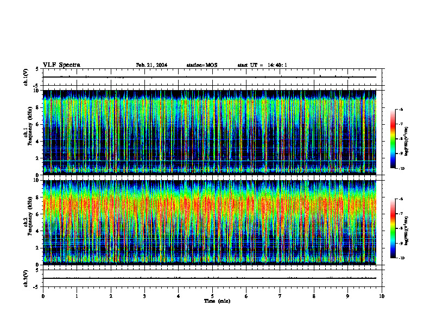430x332 pixels.
Task: Click time axis tick label "4"
Action: pyautogui.click(x=179, y=296)
